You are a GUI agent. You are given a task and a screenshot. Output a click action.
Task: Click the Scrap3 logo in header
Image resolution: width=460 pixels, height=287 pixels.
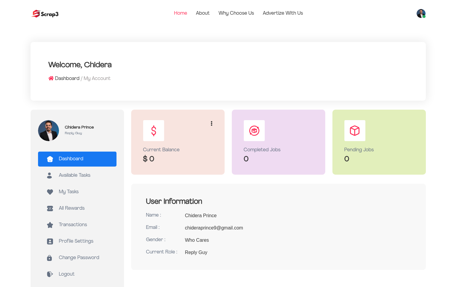45,14
